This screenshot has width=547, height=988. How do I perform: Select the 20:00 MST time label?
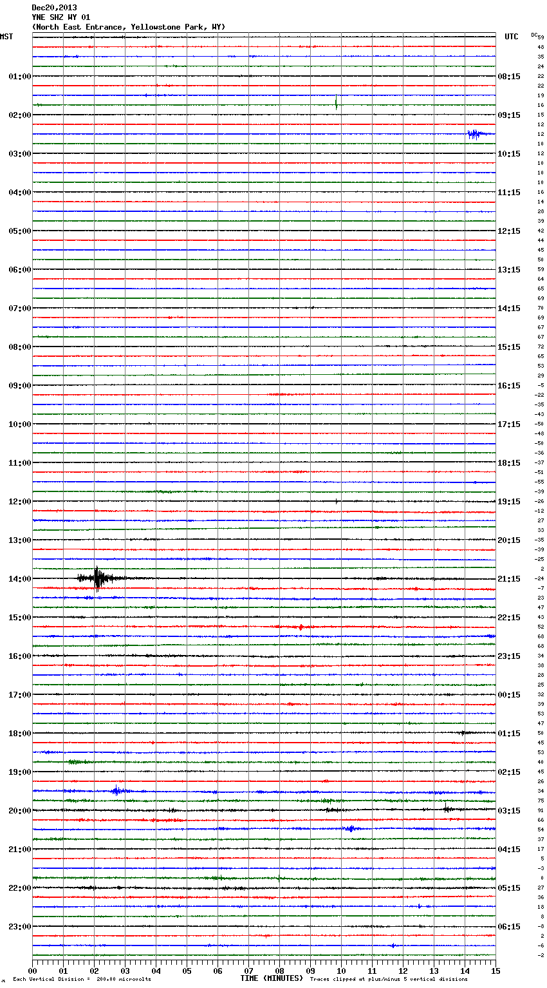click(x=20, y=811)
